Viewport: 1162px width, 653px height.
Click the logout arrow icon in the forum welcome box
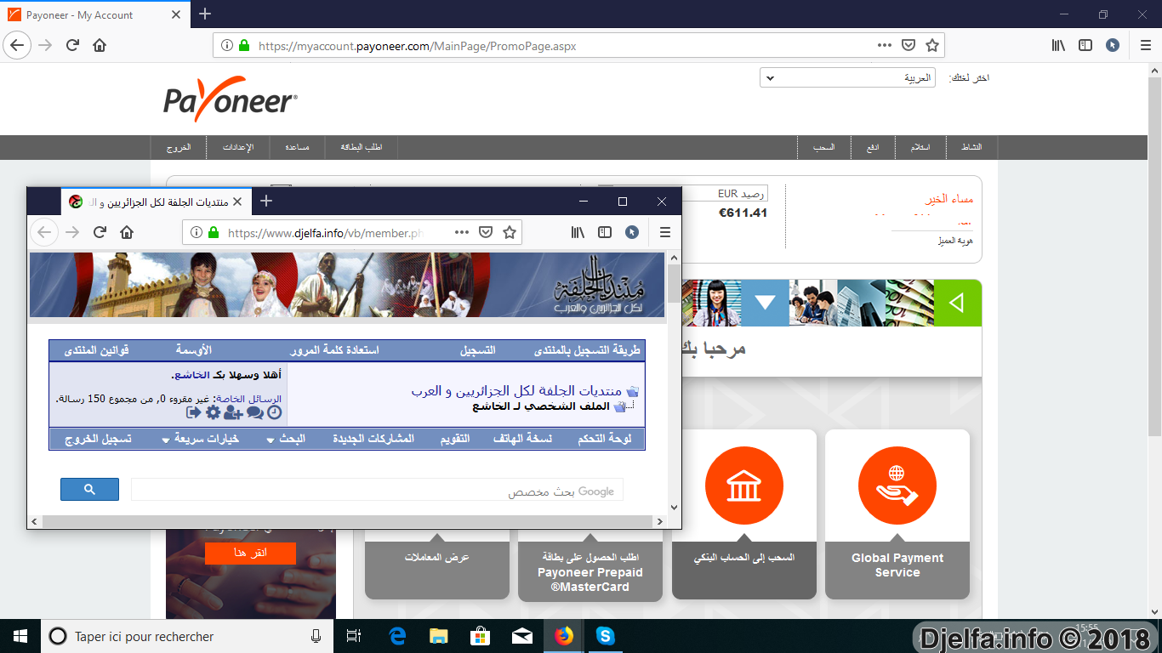point(194,412)
